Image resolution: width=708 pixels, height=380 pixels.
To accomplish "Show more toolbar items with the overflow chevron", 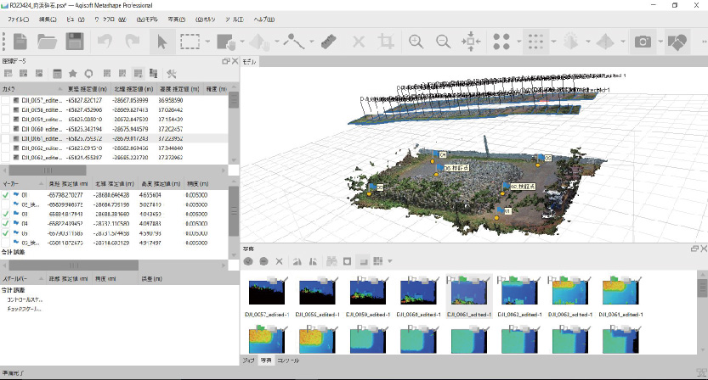I will point(704,42).
